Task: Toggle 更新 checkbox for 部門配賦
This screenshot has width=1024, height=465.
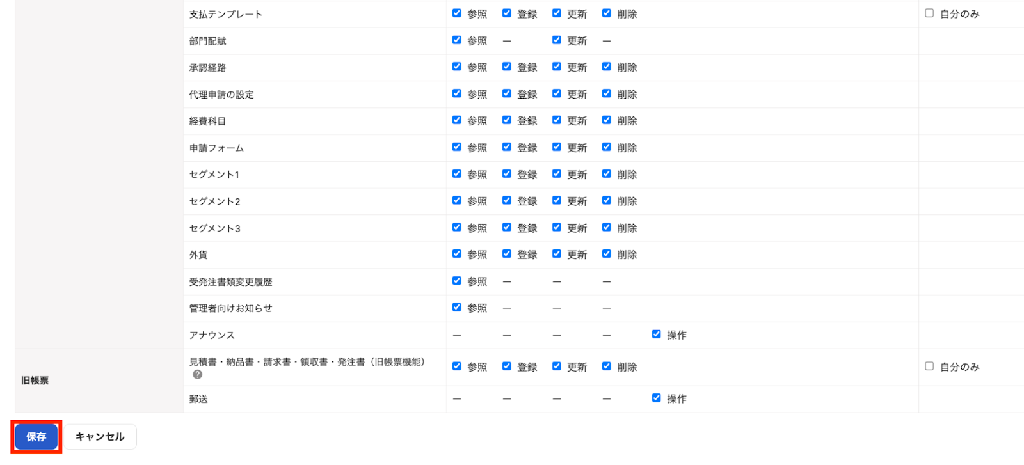Action: pyautogui.click(x=557, y=40)
